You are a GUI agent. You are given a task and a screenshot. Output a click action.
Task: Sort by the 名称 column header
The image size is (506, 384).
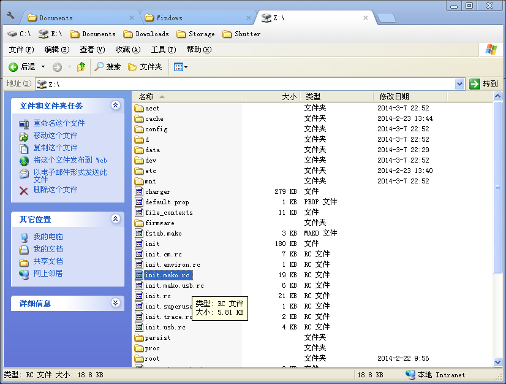(186, 97)
